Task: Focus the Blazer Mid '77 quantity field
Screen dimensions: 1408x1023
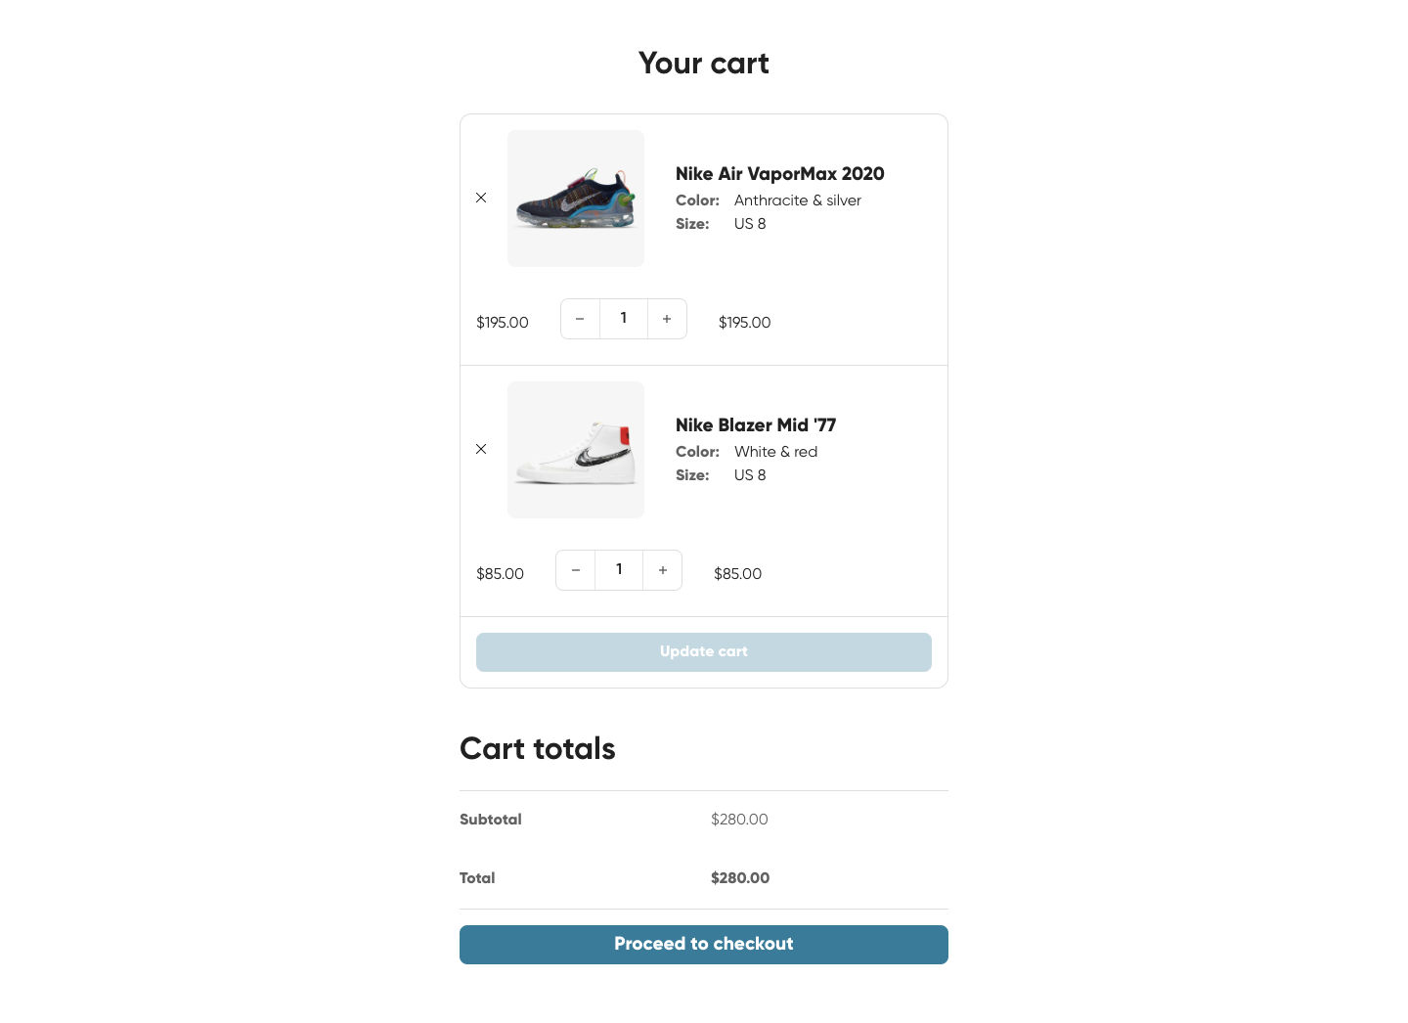Action: (619, 570)
